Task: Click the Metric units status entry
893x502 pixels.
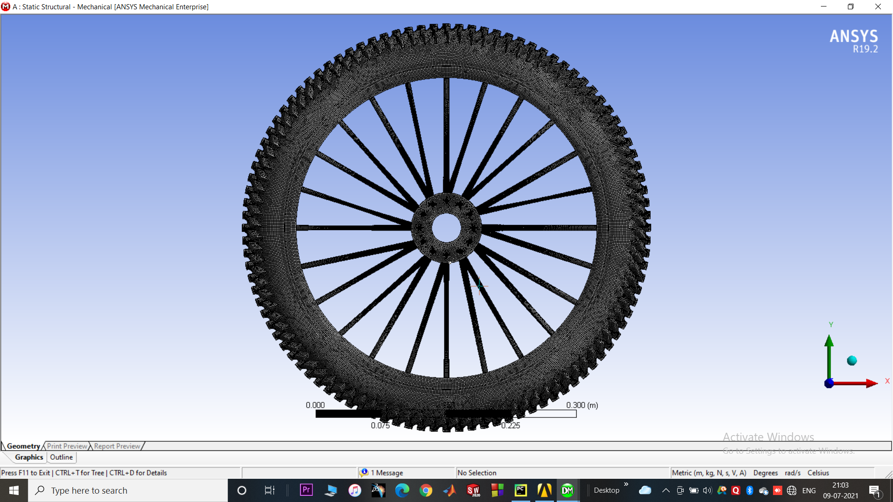Action: coord(709,473)
